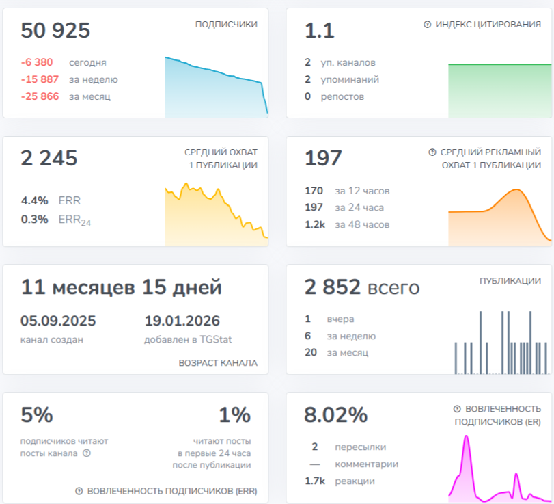Click the 'вчера' publications row
Image resolution: width=554 pixels, height=504 pixels.
(x=329, y=319)
